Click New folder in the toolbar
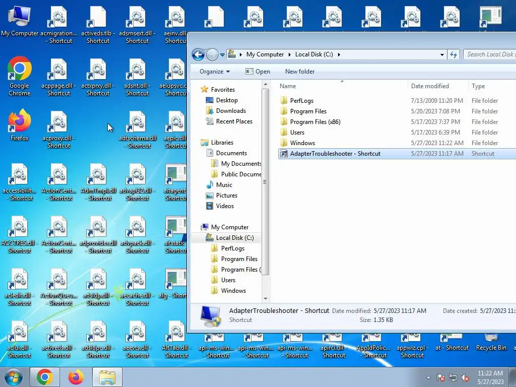 click(x=300, y=72)
